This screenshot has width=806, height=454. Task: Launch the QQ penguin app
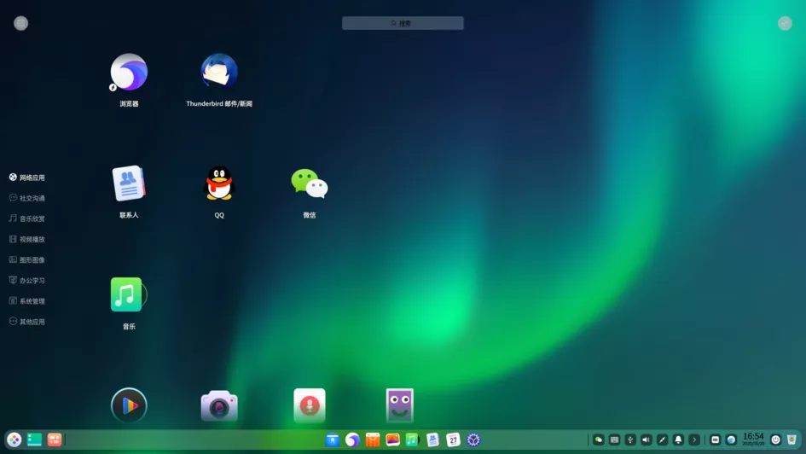(x=219, y=183)
